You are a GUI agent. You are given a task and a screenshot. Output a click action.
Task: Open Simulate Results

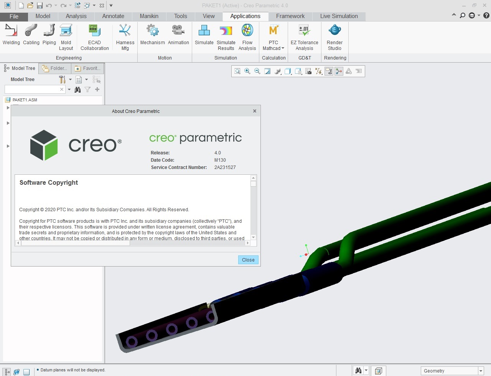[226, 37]
